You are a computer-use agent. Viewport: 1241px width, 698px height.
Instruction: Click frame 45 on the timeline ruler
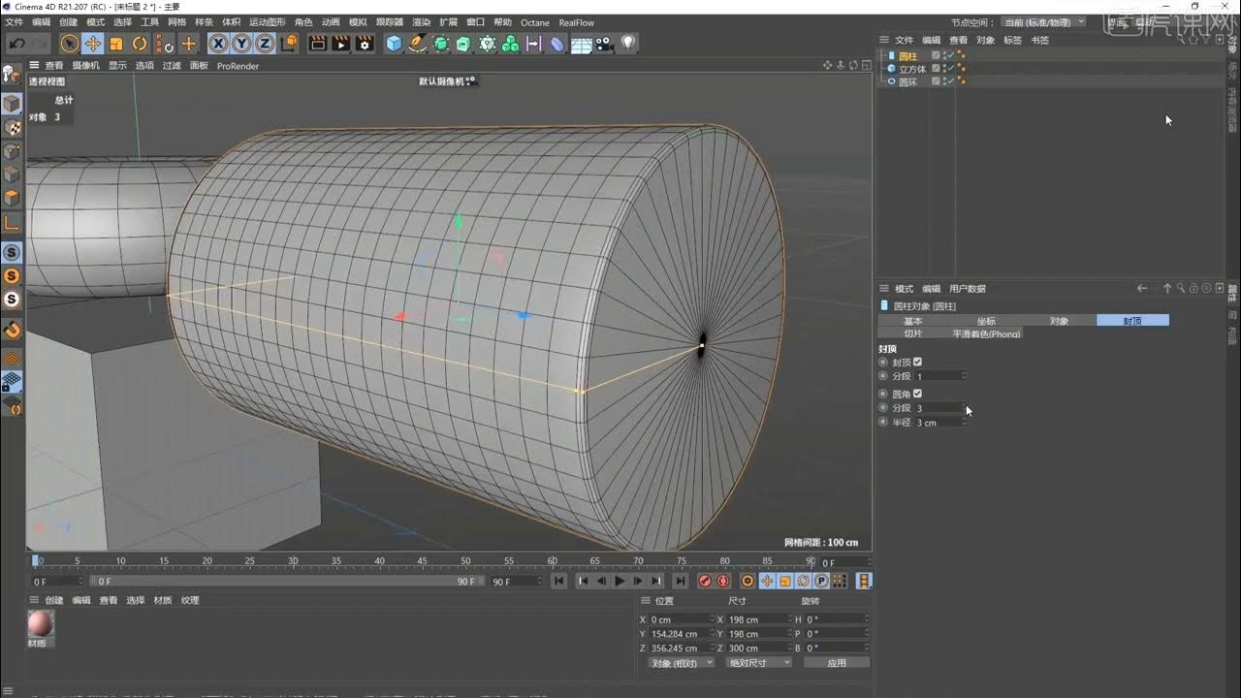423,561
